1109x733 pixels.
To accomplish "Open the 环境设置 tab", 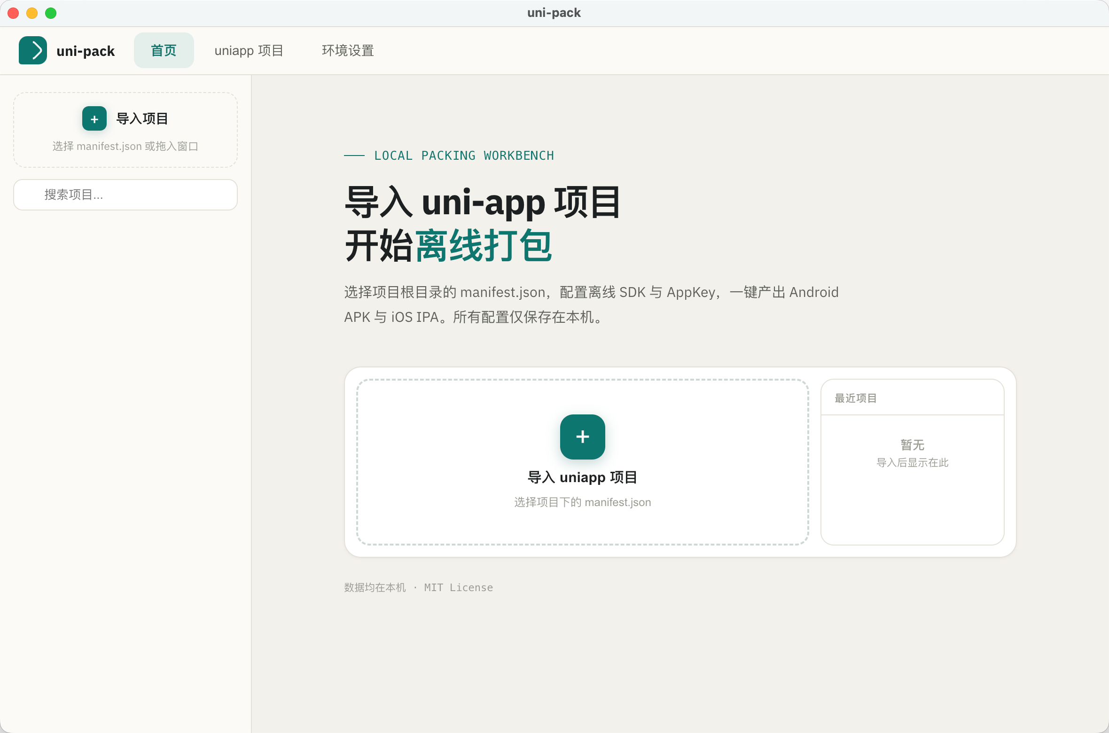I will (x=348, y=50).
